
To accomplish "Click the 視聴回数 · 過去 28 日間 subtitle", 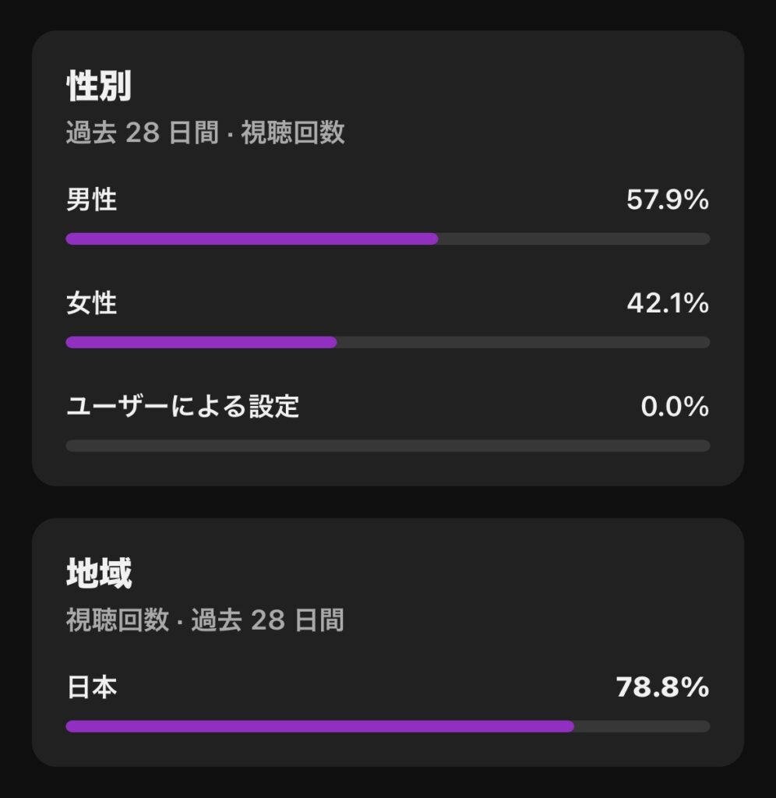I will pyautogui.click(x=205, y=620).
